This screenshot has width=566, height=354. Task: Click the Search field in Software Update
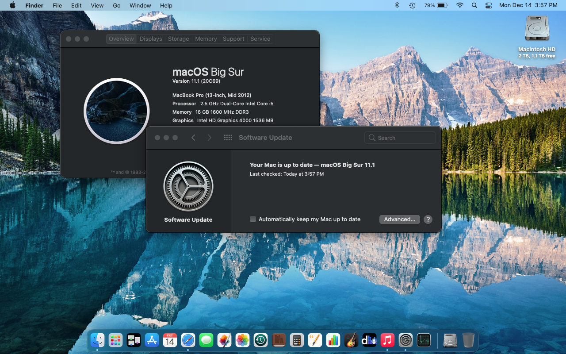(x=400, y=138)
